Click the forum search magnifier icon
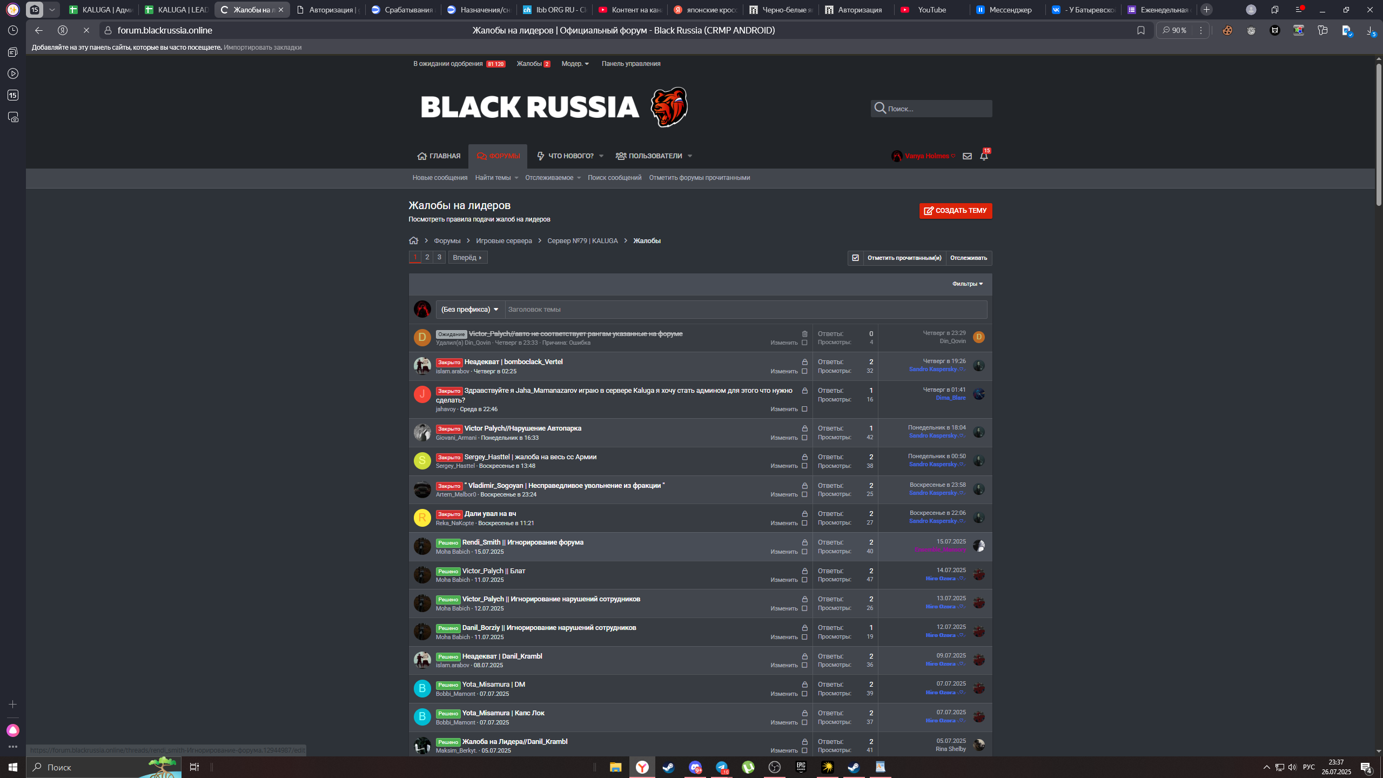The image size is (1383, 778). point(880,109)
